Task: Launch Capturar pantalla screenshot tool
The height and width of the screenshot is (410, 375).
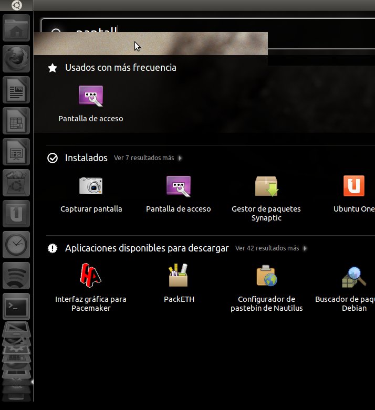Action: [91, 195]
